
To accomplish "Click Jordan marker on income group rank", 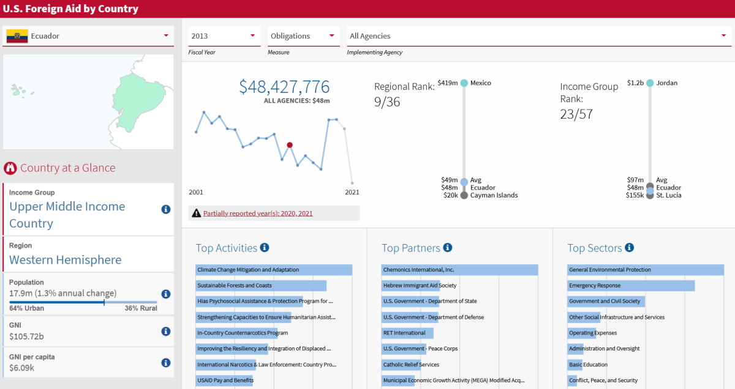I will click(650, 83).
